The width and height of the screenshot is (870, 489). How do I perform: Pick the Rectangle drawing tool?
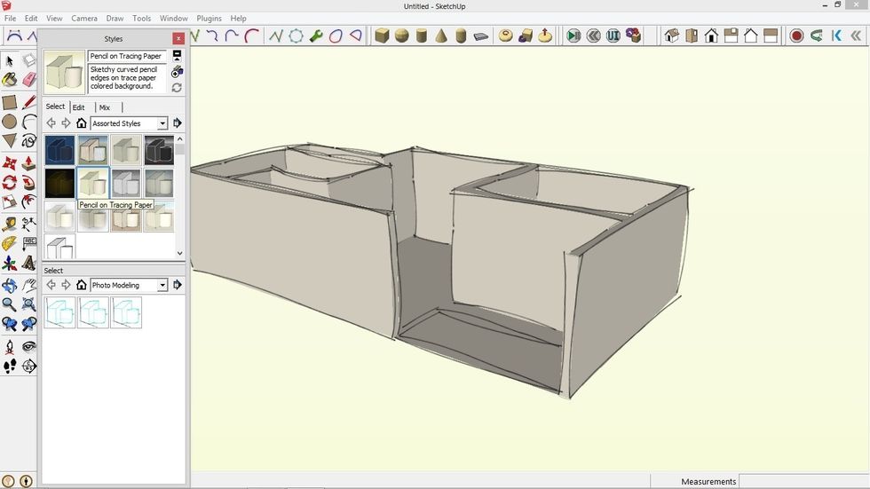(9, 102)
